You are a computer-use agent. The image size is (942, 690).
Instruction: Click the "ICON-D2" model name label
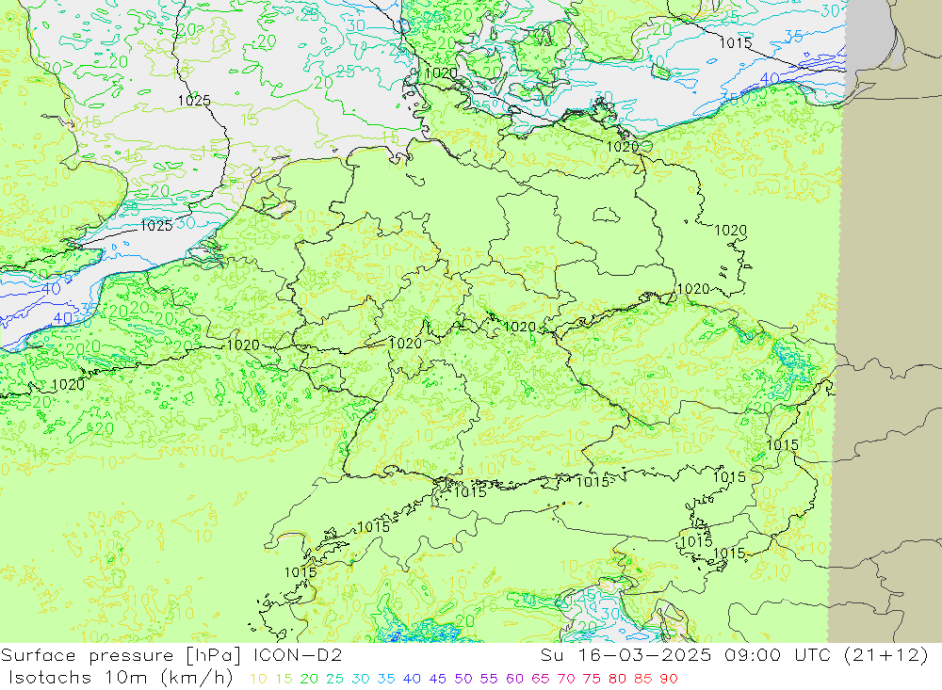click(298, 655)
